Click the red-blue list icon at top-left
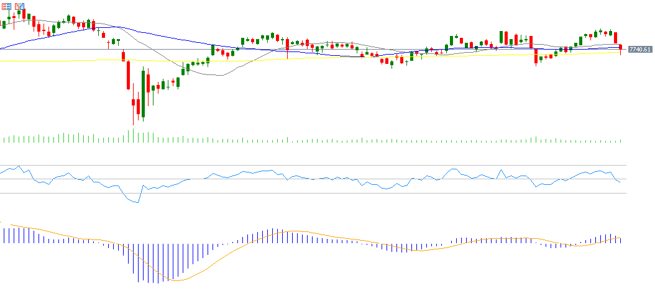 6,6
